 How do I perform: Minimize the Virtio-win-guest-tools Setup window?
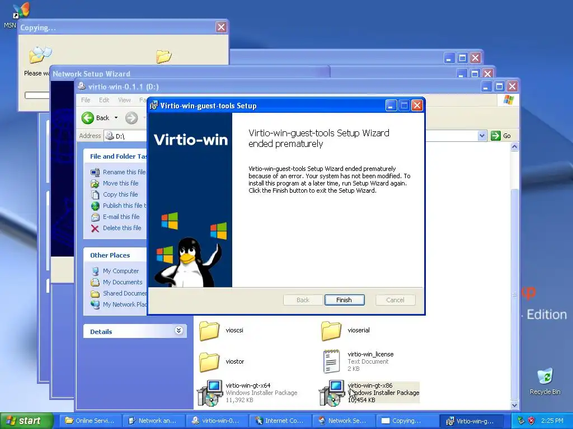tap(391, 106)
